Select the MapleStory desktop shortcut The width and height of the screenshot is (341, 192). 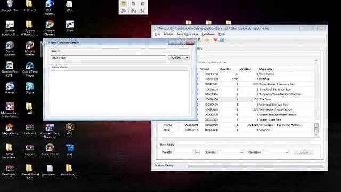(x=10, y=129)
